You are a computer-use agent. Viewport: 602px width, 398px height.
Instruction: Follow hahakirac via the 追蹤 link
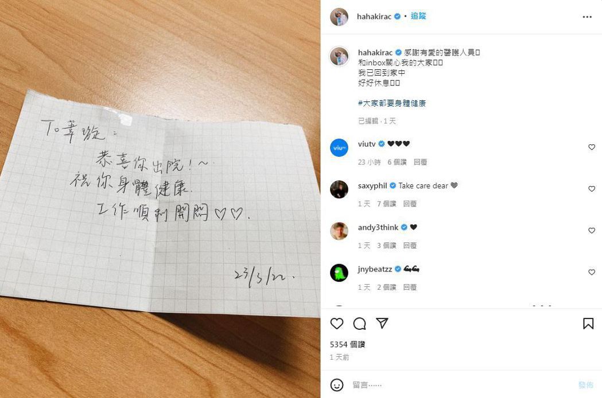(418, 16)
